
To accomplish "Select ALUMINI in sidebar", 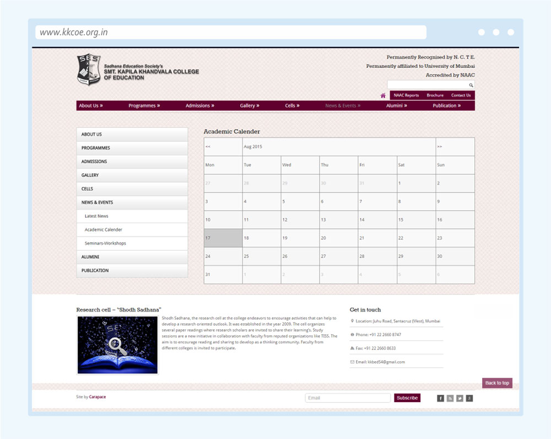I will click(x=132, y=257).
